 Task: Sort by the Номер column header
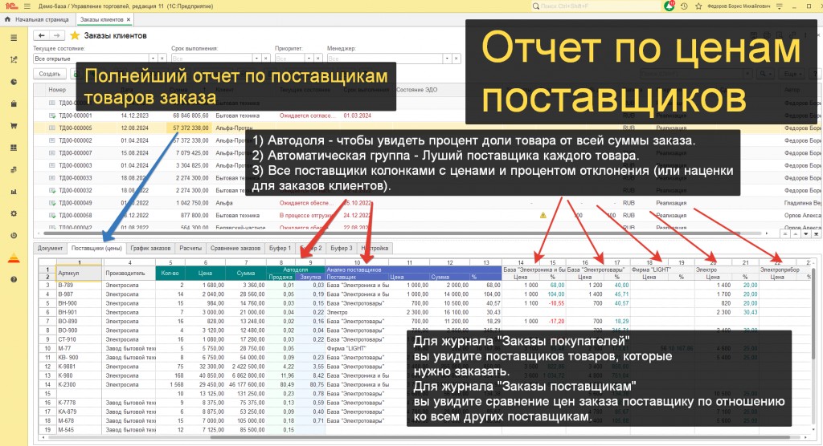57,90
